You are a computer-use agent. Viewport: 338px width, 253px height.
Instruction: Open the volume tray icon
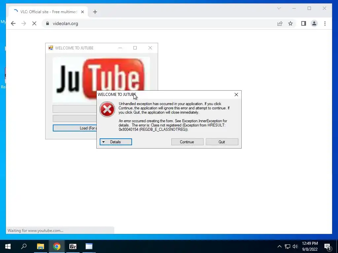[x=295, y=246]
